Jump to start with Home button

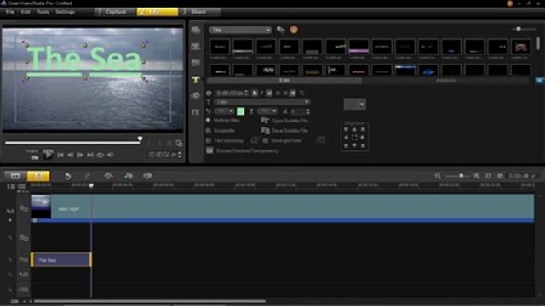[x=60, y=155]
